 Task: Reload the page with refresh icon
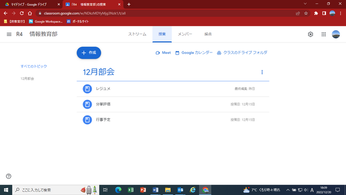coord(22,13)
